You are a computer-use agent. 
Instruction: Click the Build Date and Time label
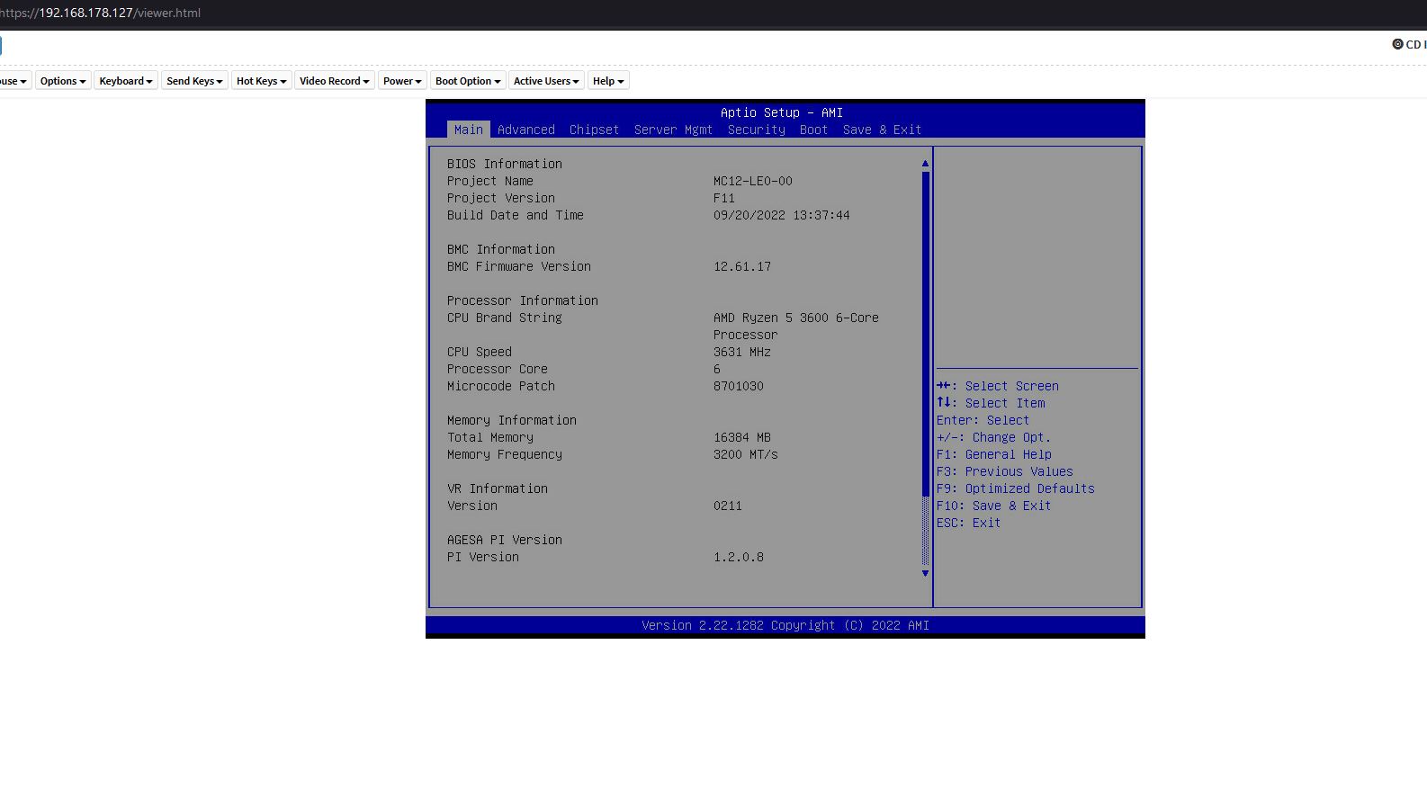coord(516,215)
